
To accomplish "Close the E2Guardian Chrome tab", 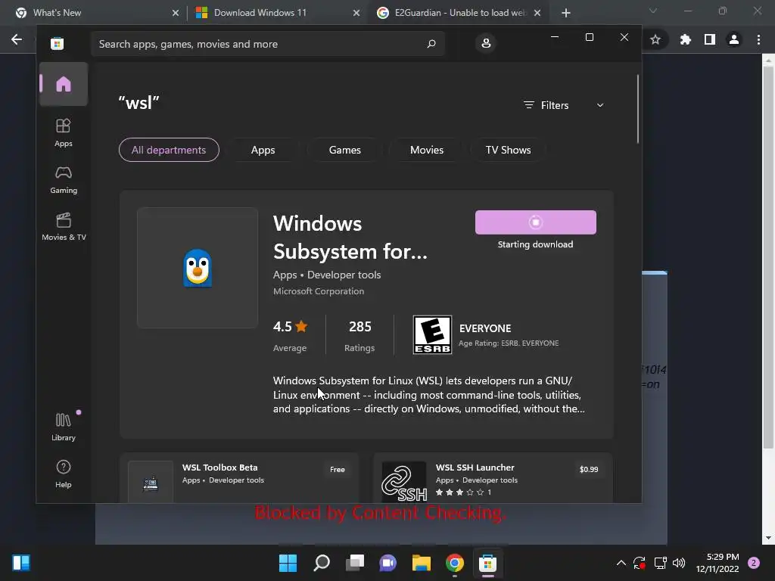I will click(x=537, y=13).
